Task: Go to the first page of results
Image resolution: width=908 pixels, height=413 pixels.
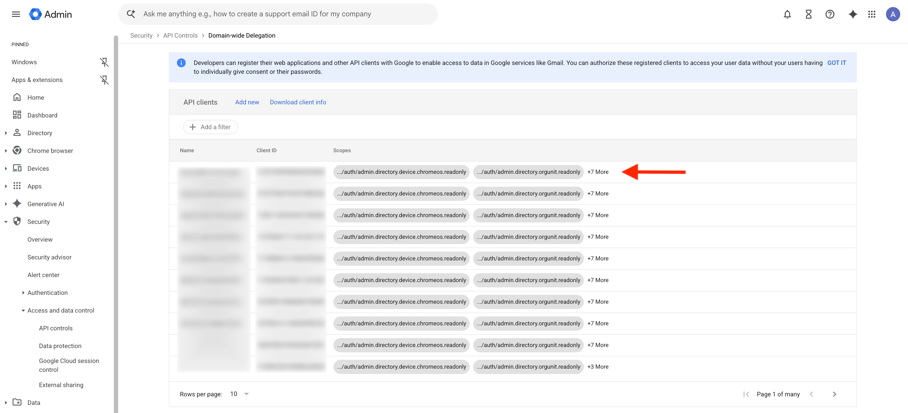Action: pyautogui.click(x=746, y=394)
